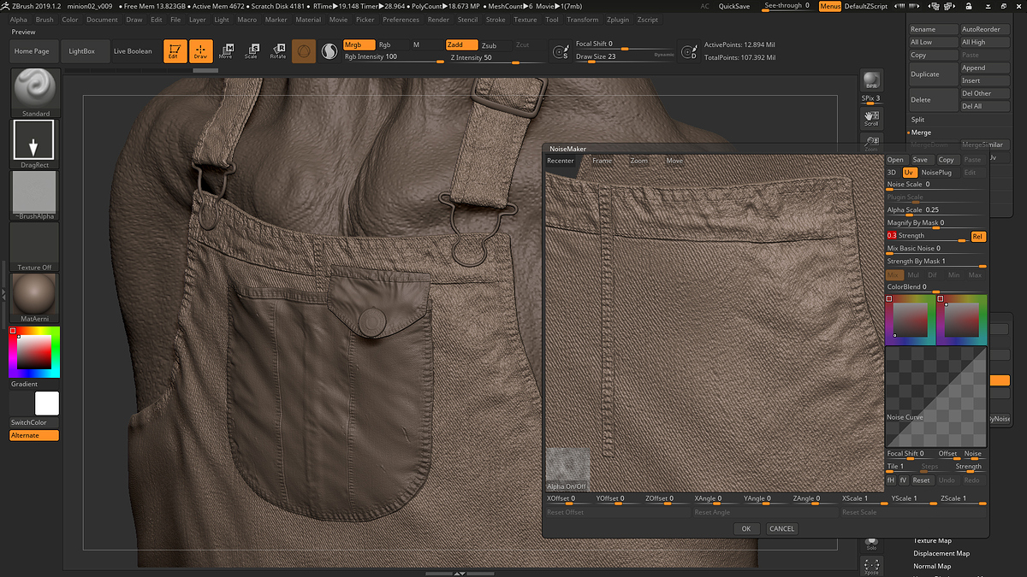Toggle the M material channel button

coord(417,44)
